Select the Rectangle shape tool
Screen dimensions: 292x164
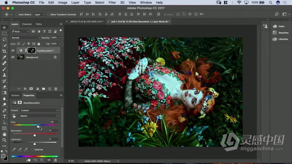[x=4, y=128]
